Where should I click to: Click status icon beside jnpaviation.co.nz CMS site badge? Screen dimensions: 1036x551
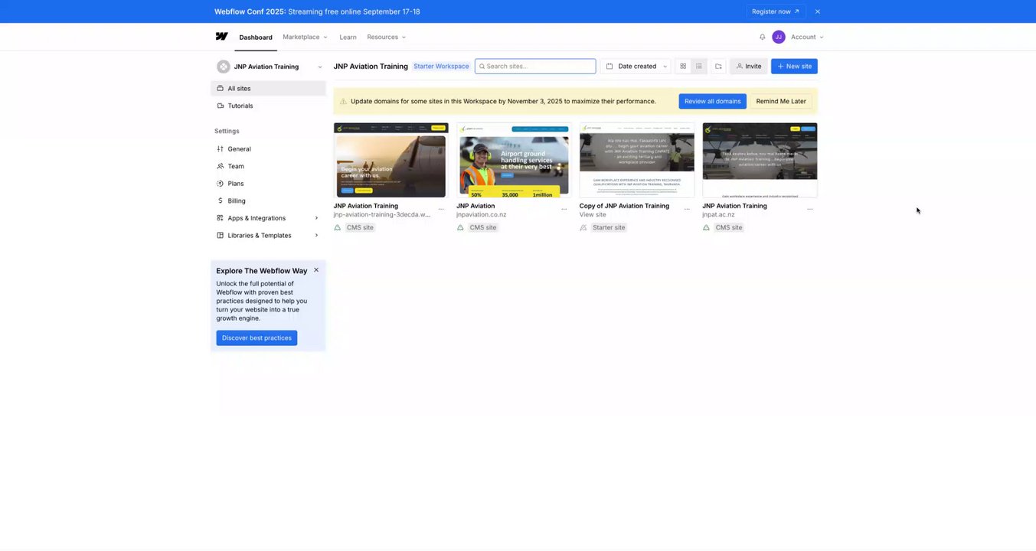coord(460,227)
